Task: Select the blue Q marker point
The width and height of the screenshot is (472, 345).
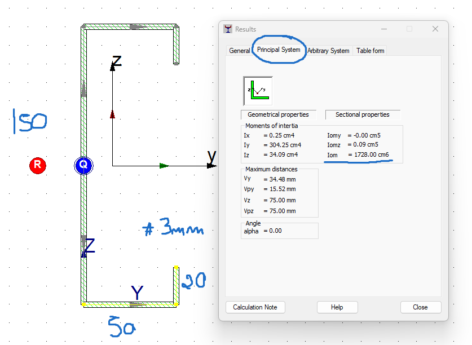Action: pyautogui.click(x=83, y=165)
